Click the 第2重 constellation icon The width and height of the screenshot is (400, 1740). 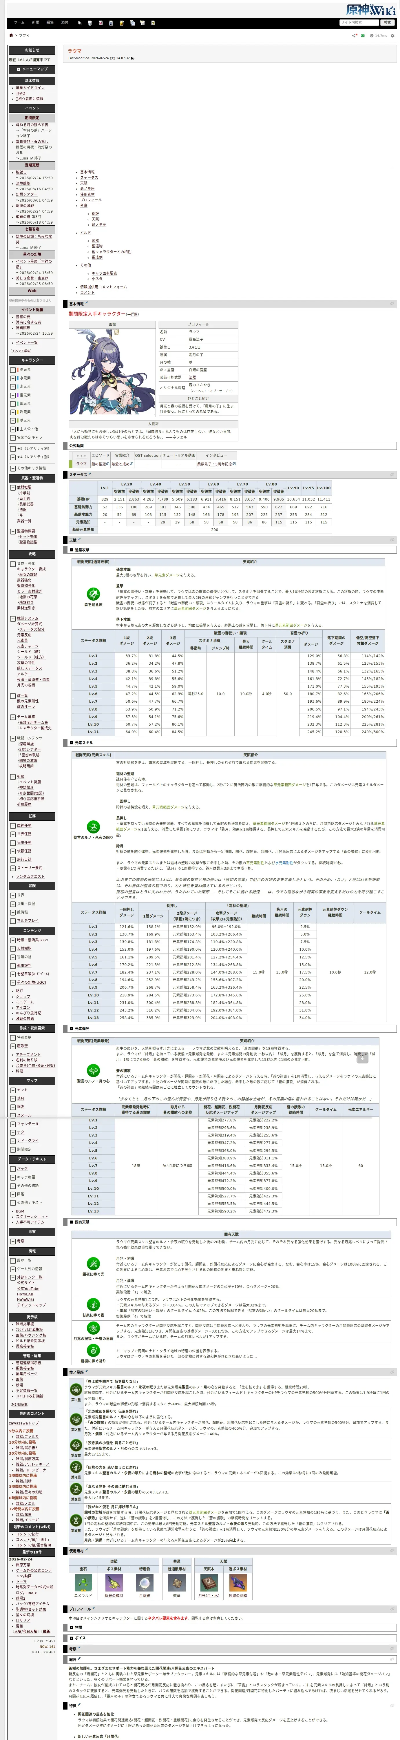[x=76, y=1420]
